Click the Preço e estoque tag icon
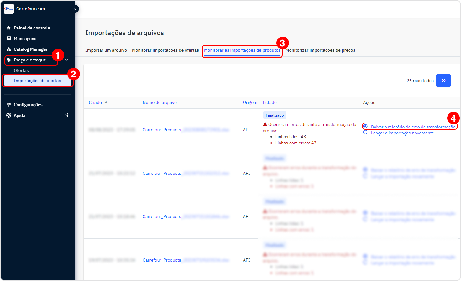461x281 pixels. pos(9,60)
